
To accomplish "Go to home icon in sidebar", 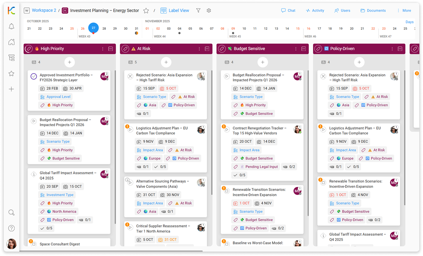I will click(x=11, y=42).
